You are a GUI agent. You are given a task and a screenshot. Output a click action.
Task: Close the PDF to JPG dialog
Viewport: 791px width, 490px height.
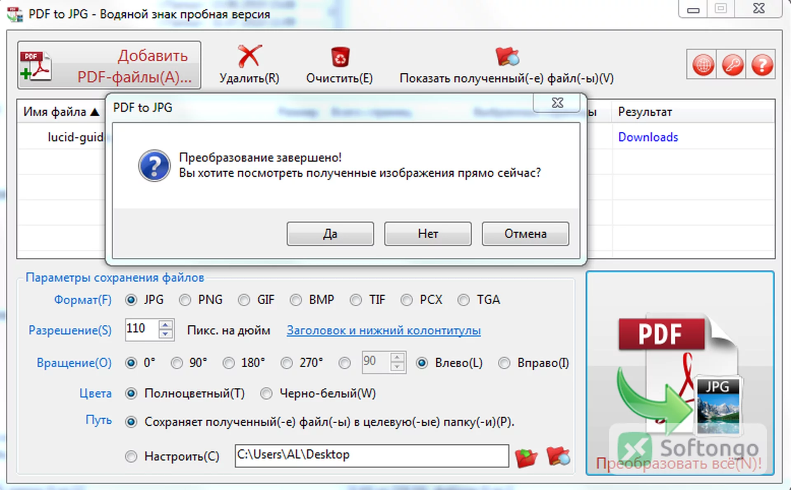pyautogui.click(x=557, y=103)
